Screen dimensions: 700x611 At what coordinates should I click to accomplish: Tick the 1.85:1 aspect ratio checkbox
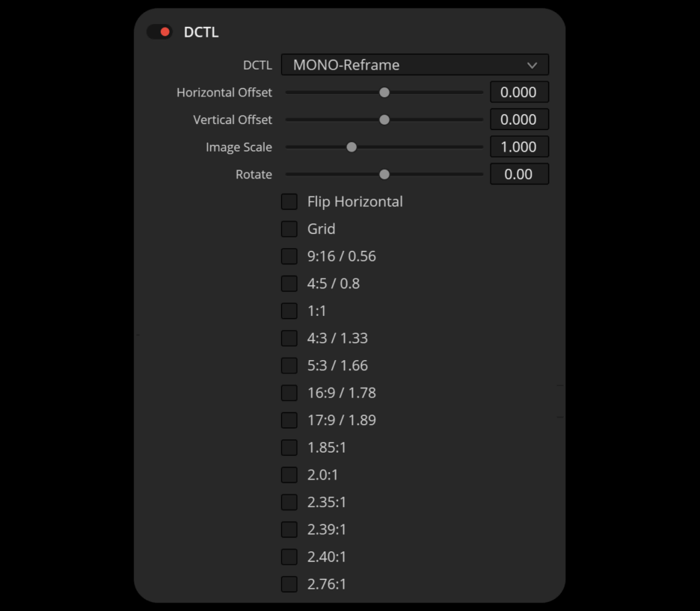tap(289, 447)
